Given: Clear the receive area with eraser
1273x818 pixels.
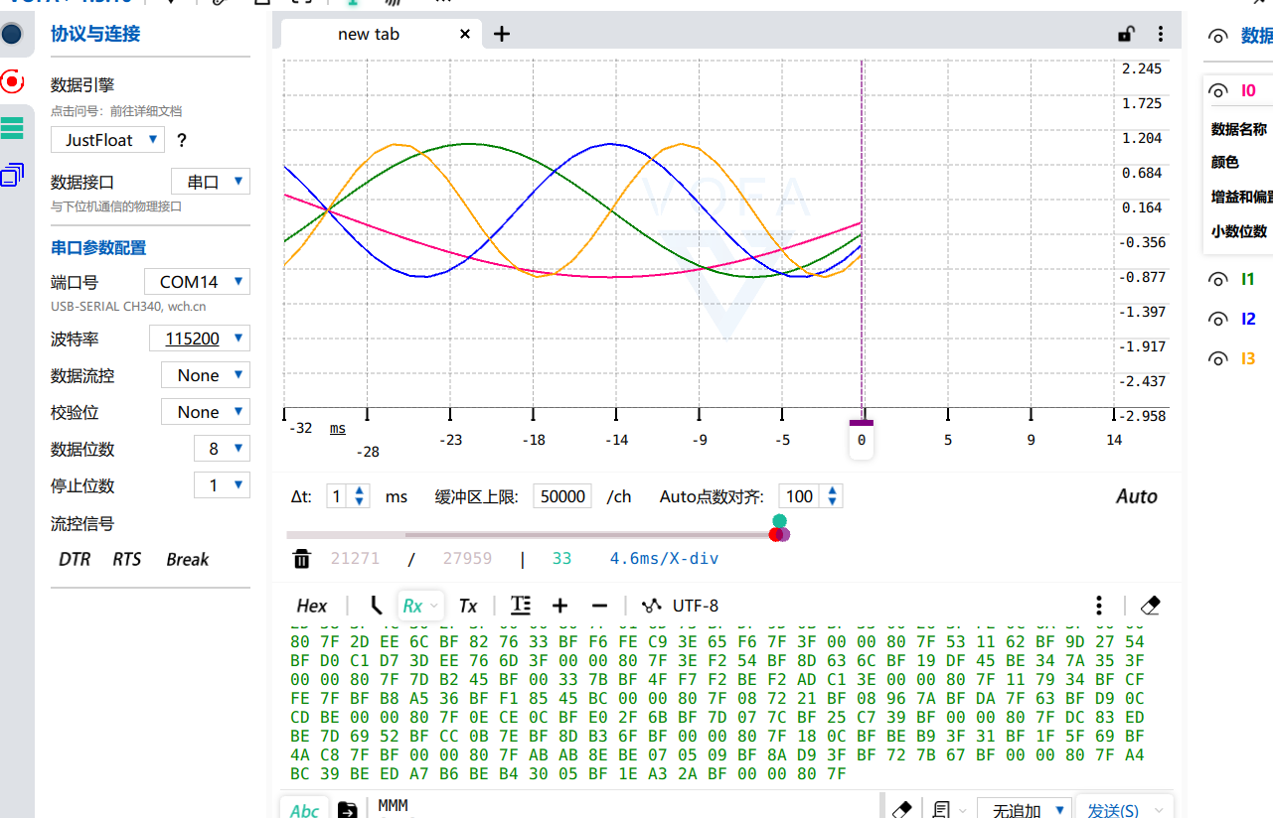Looking at the screenshot, I should (1151, 606).
